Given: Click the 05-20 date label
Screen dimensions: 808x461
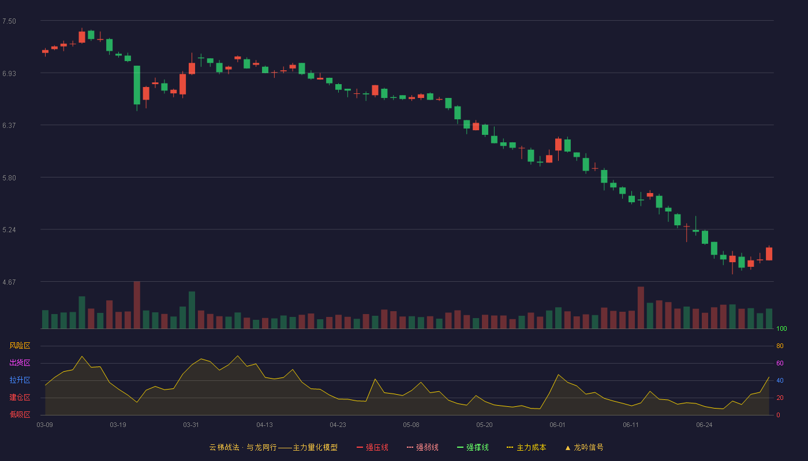Looking at the screenshot, I should (484, 425).
